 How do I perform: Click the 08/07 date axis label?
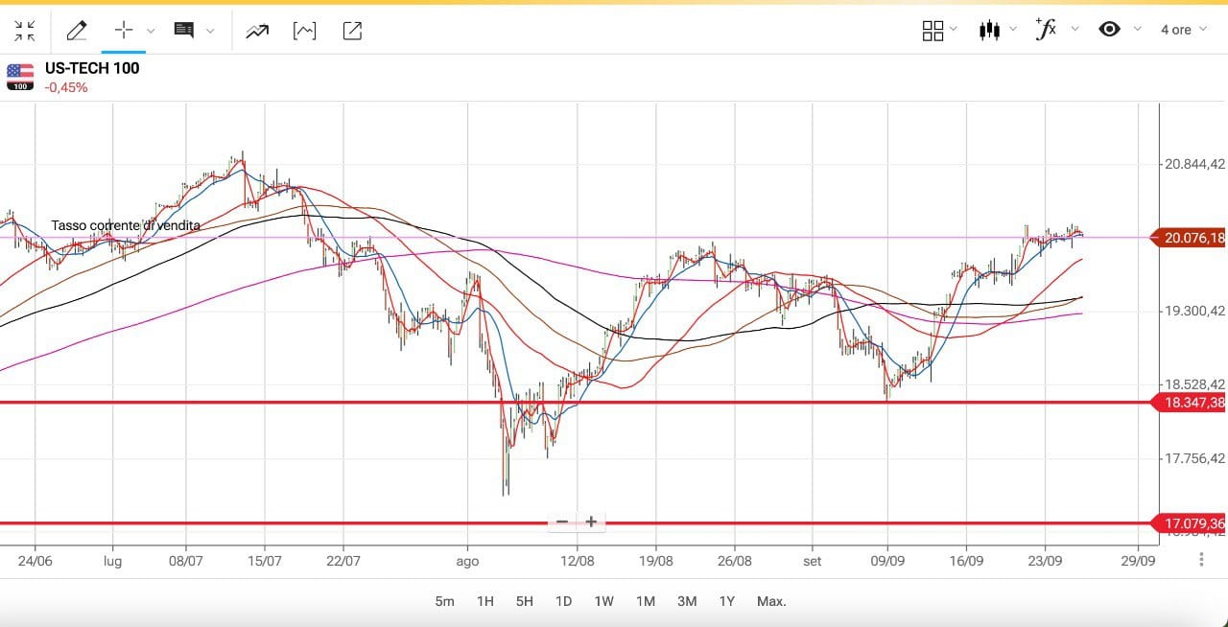pos(185,561)
